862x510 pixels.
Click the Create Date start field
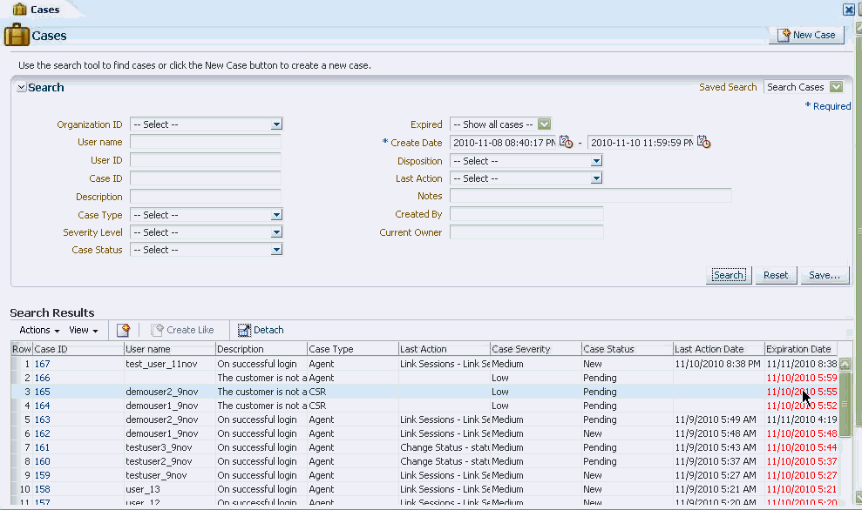[504, 143]
